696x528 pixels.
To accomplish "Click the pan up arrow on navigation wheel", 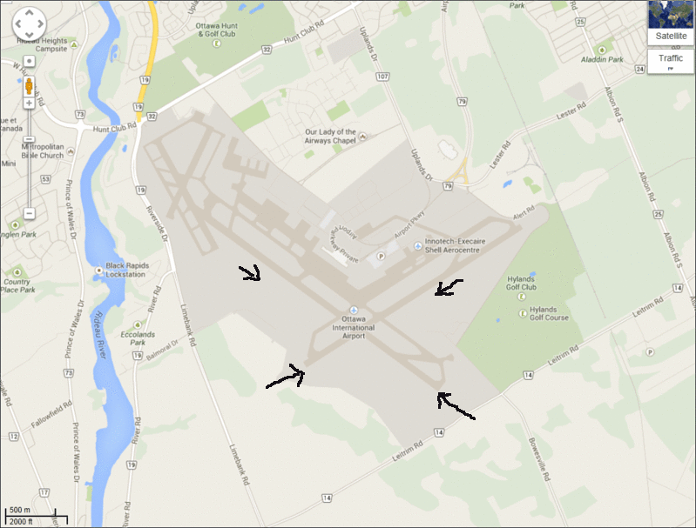I will tap(30, 13).
